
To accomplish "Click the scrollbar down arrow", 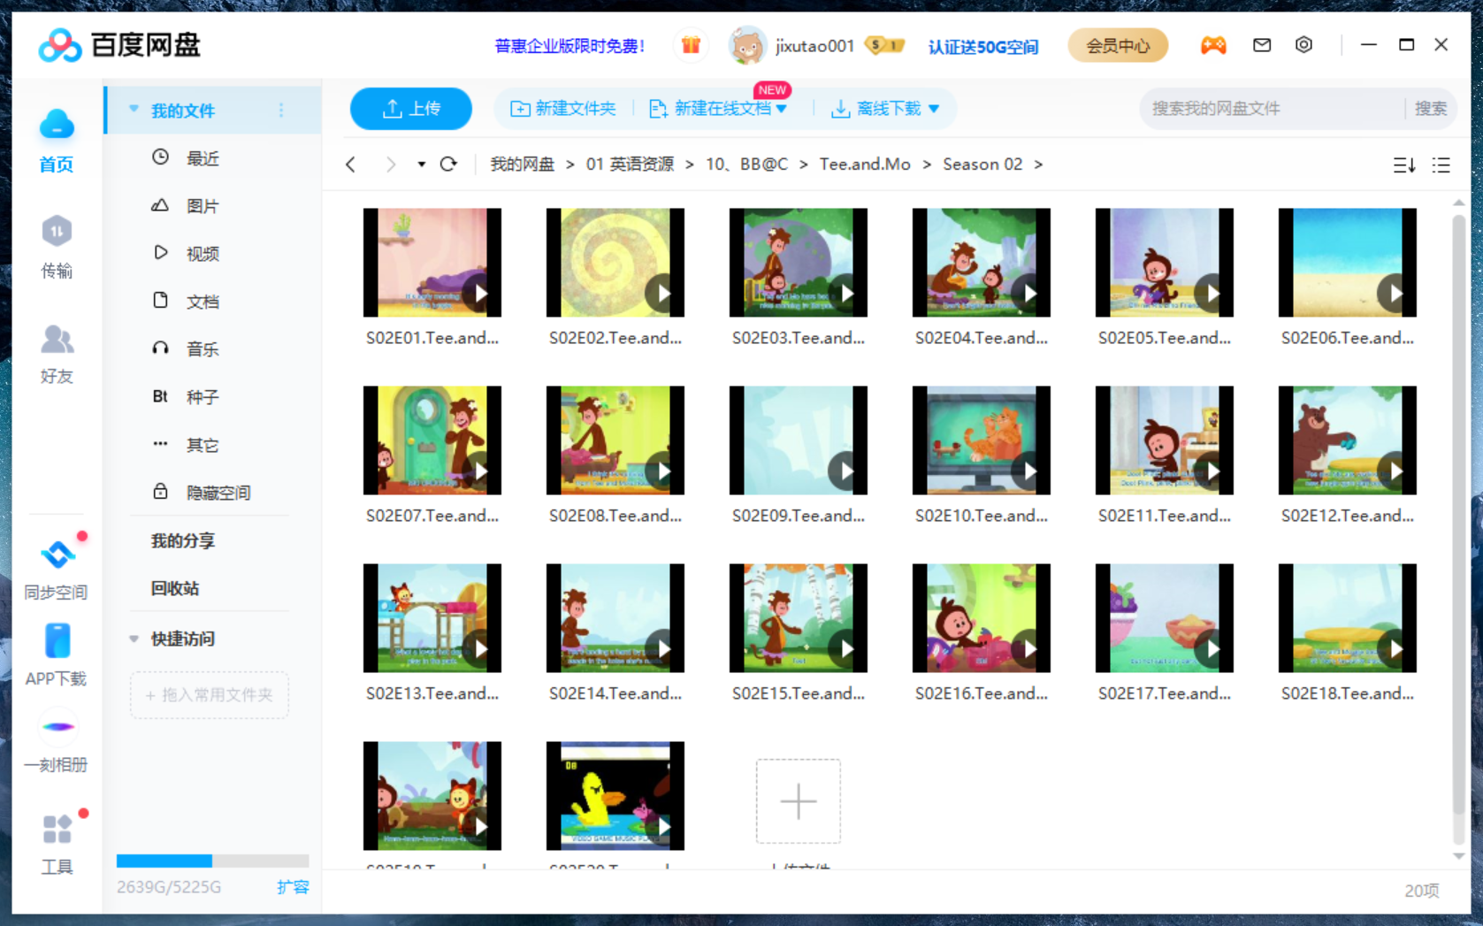I will (x=1459, y=856).
